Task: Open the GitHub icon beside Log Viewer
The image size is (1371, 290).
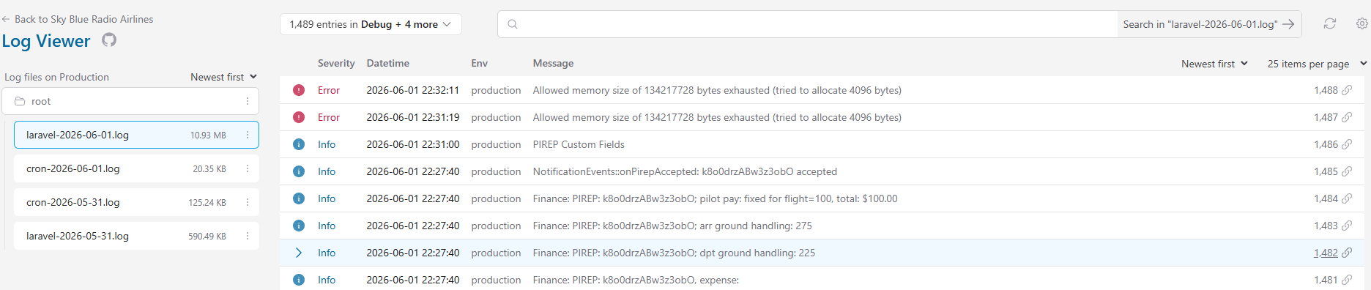Action: click(x=109, y=40)
